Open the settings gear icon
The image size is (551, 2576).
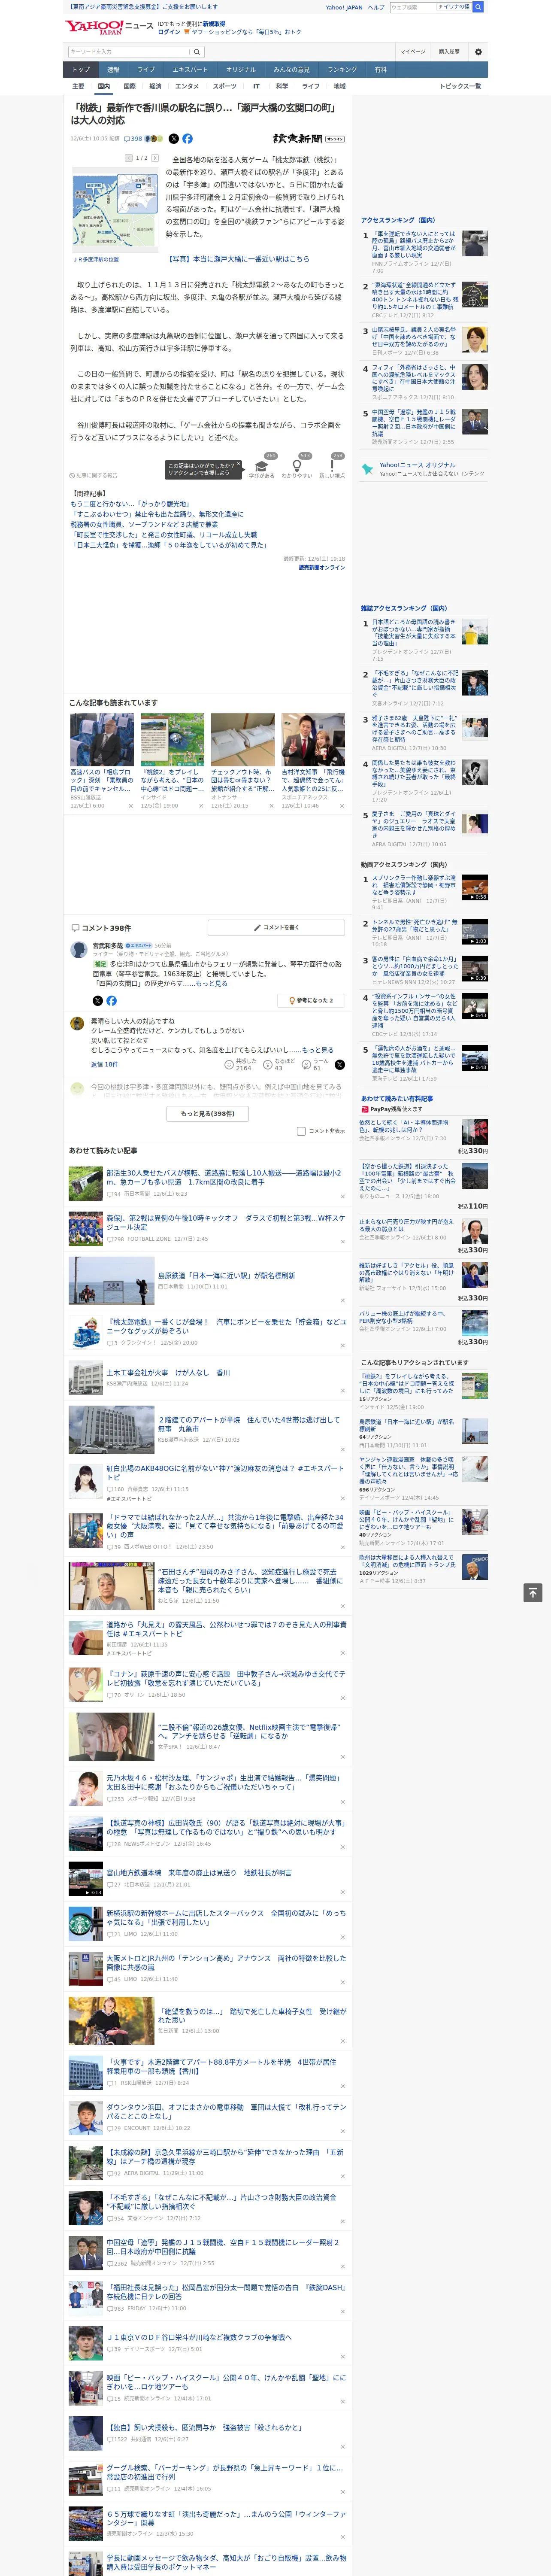(478, 51)
